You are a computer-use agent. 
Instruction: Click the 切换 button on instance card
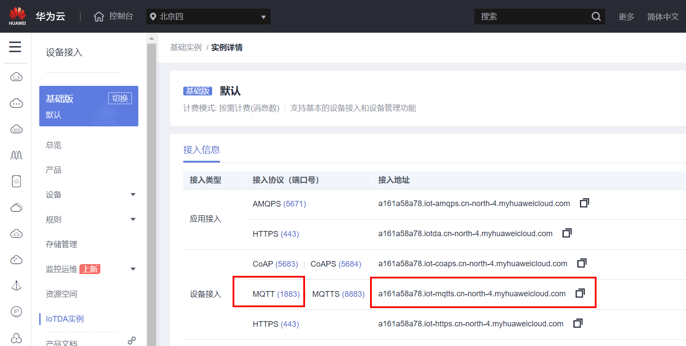(120, 98)
